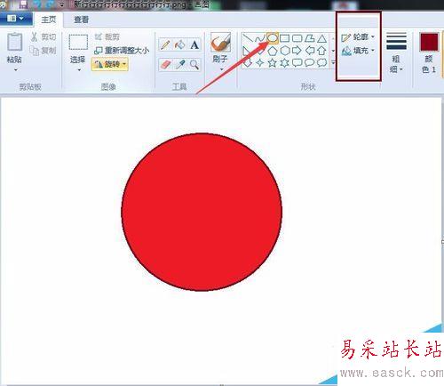Pick the Curve shape
The image size is (444, 386).
[259, 38]
